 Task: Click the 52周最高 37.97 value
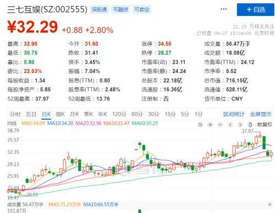(x=42, y=99)
